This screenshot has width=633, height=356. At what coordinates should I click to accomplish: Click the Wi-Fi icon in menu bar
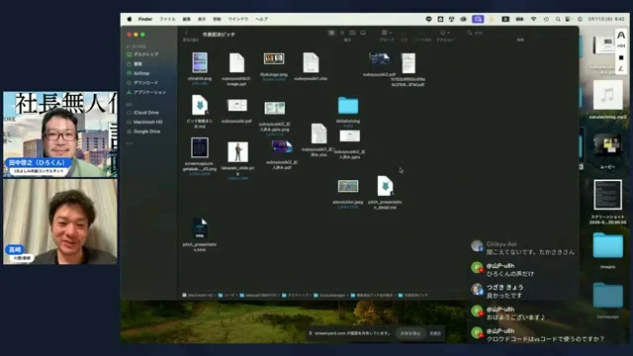click(x=533, y=19)
